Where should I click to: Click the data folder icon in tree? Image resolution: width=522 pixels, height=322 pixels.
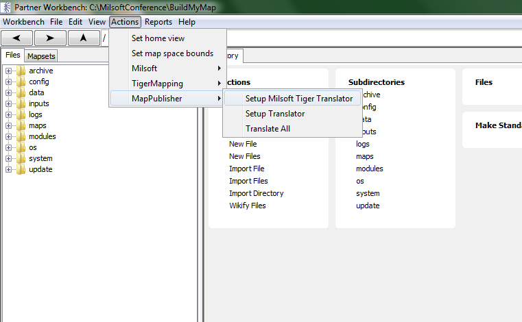tap(21, 92)
